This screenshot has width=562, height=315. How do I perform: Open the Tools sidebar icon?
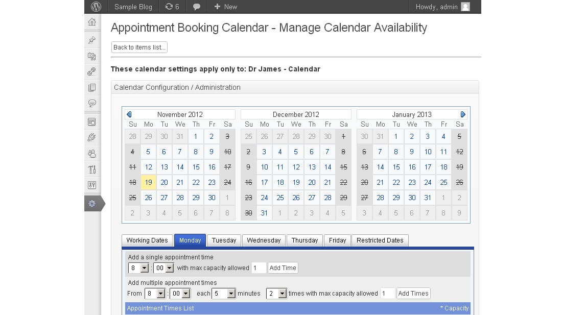pos(92,169)
